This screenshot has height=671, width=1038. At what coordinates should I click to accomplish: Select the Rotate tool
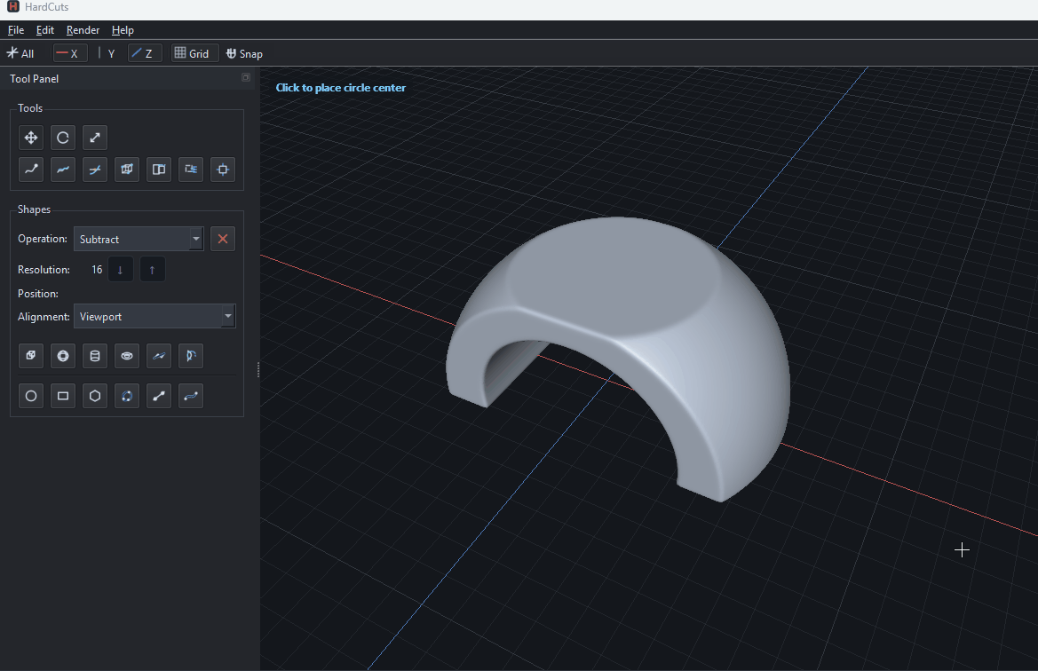[63, 138]
